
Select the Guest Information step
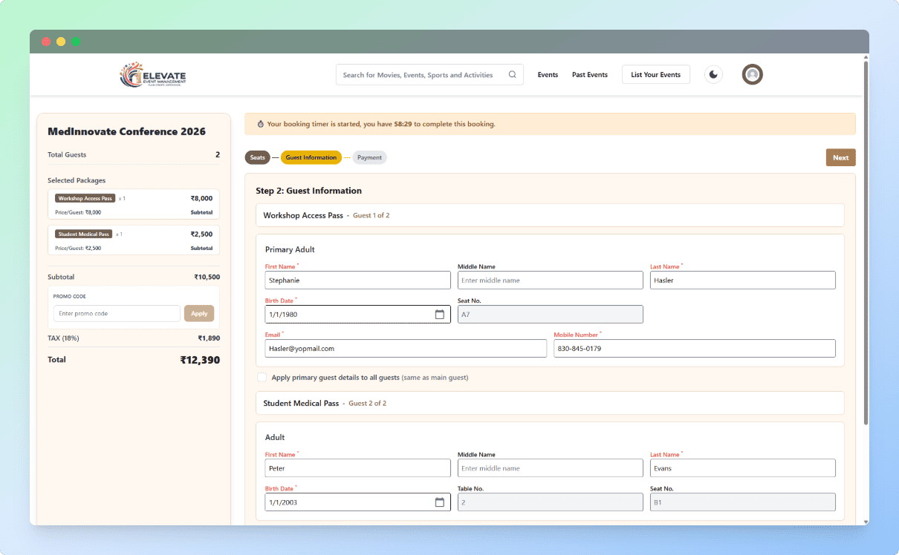coord(311,157)
